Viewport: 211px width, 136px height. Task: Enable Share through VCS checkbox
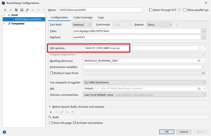coord(151,10)
